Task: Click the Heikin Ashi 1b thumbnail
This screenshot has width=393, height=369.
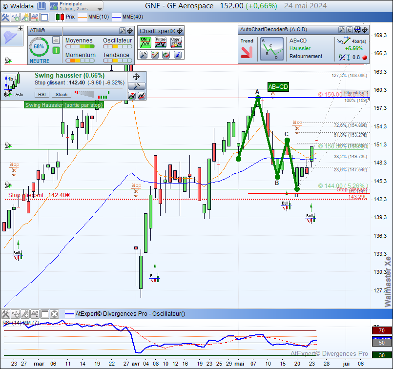Action: pyautogui.click(x=12, y=84)
